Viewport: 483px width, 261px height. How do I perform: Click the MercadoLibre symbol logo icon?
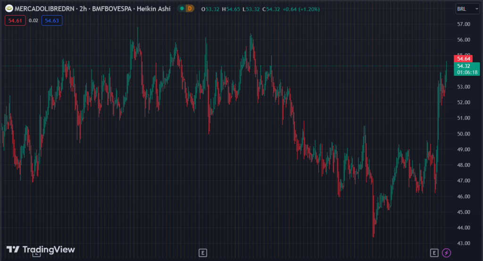pos(9,8)
